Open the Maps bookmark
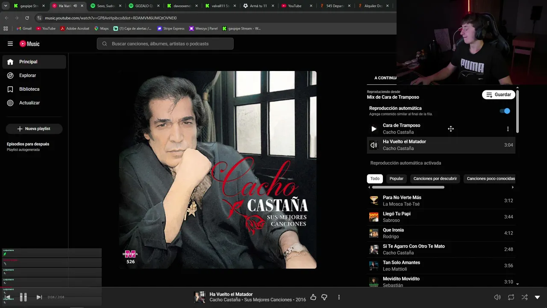The width and height of the screenshot is (547, 308). 102,29
